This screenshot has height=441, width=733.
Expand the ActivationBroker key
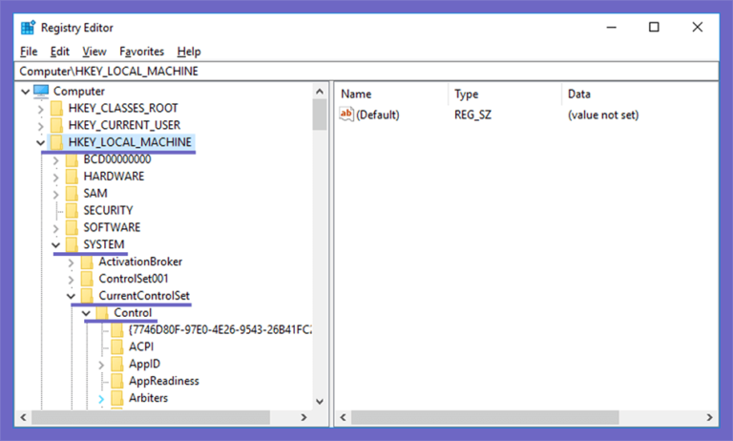[71, 262]
